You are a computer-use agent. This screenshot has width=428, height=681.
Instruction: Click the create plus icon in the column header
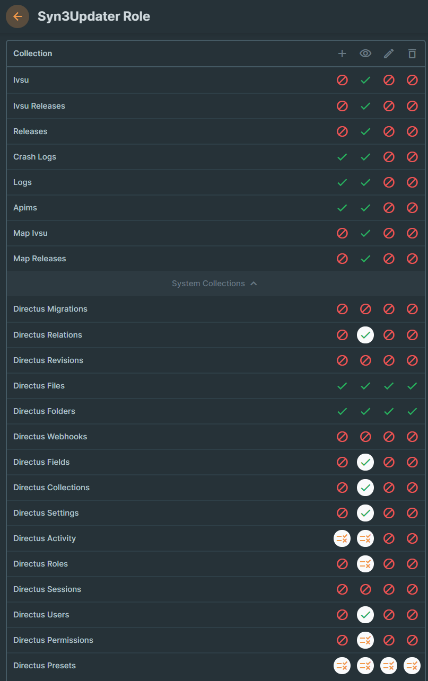[x=342, y=53]
